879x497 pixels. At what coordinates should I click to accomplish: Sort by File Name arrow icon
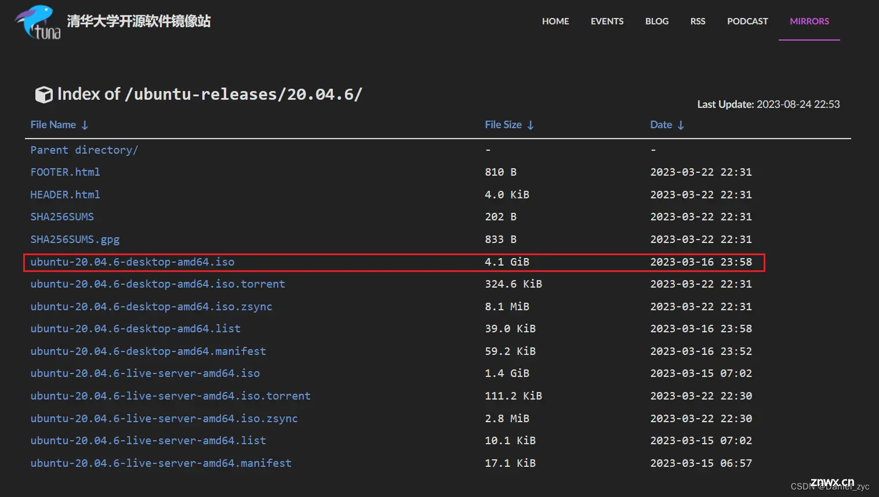tap(85, 125)
